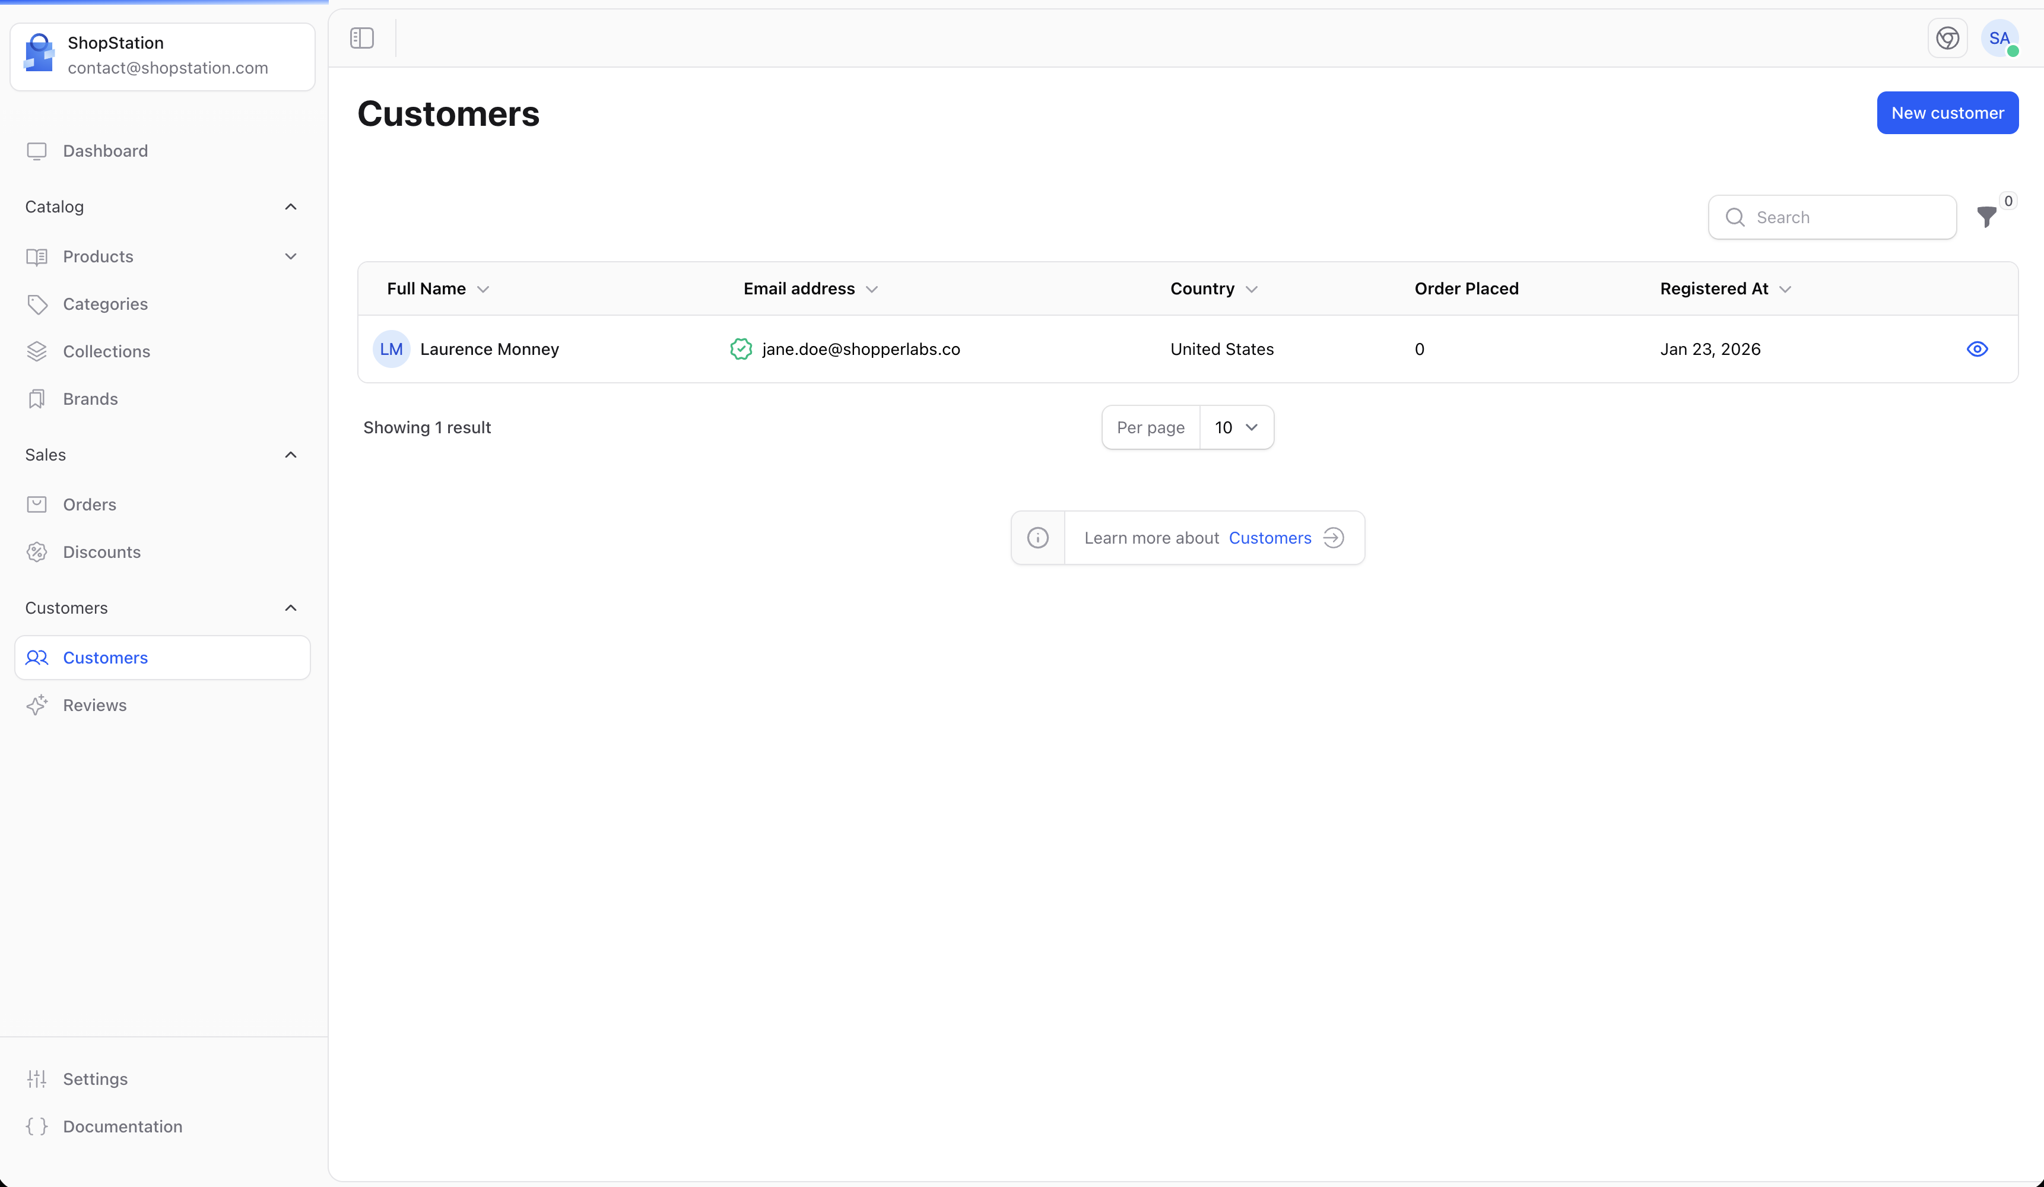Click the Reviews sparkle icon
The image size is (2044, 1187).
(38, 705)
